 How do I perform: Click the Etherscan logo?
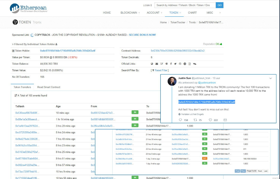tap(29, 8)
